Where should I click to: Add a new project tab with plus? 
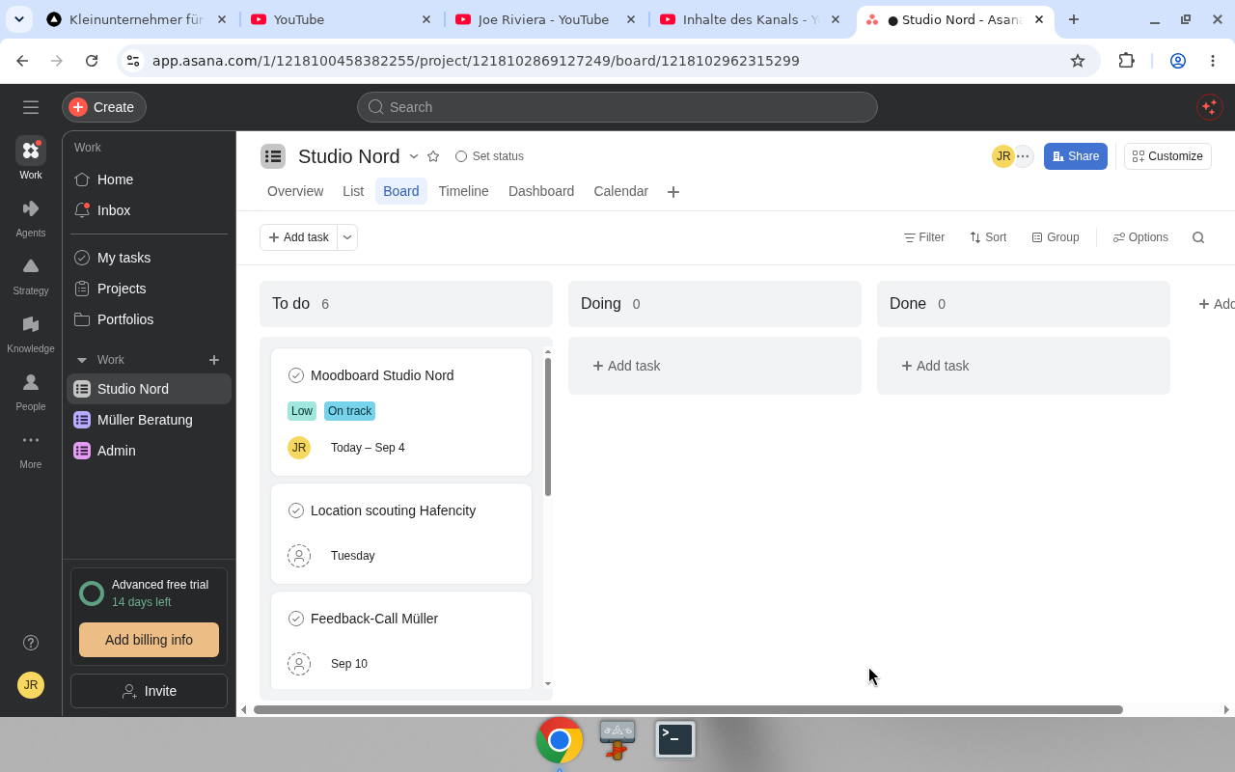point(673,192)
